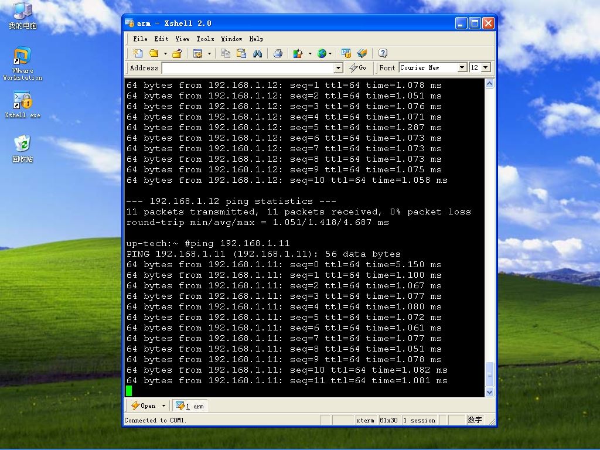Click the green terminal cursor block
The height and width of the screenshot is (450, 600).
129,391
